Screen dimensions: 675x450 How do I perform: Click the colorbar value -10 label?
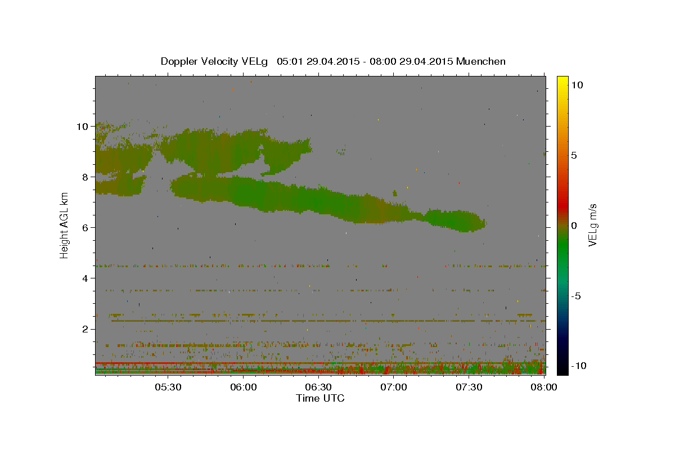tap(578, 366)
